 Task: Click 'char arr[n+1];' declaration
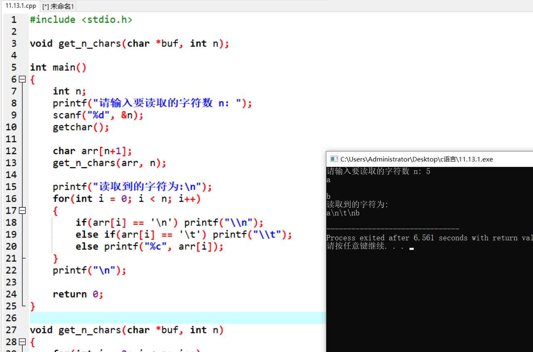click(92, 151)
